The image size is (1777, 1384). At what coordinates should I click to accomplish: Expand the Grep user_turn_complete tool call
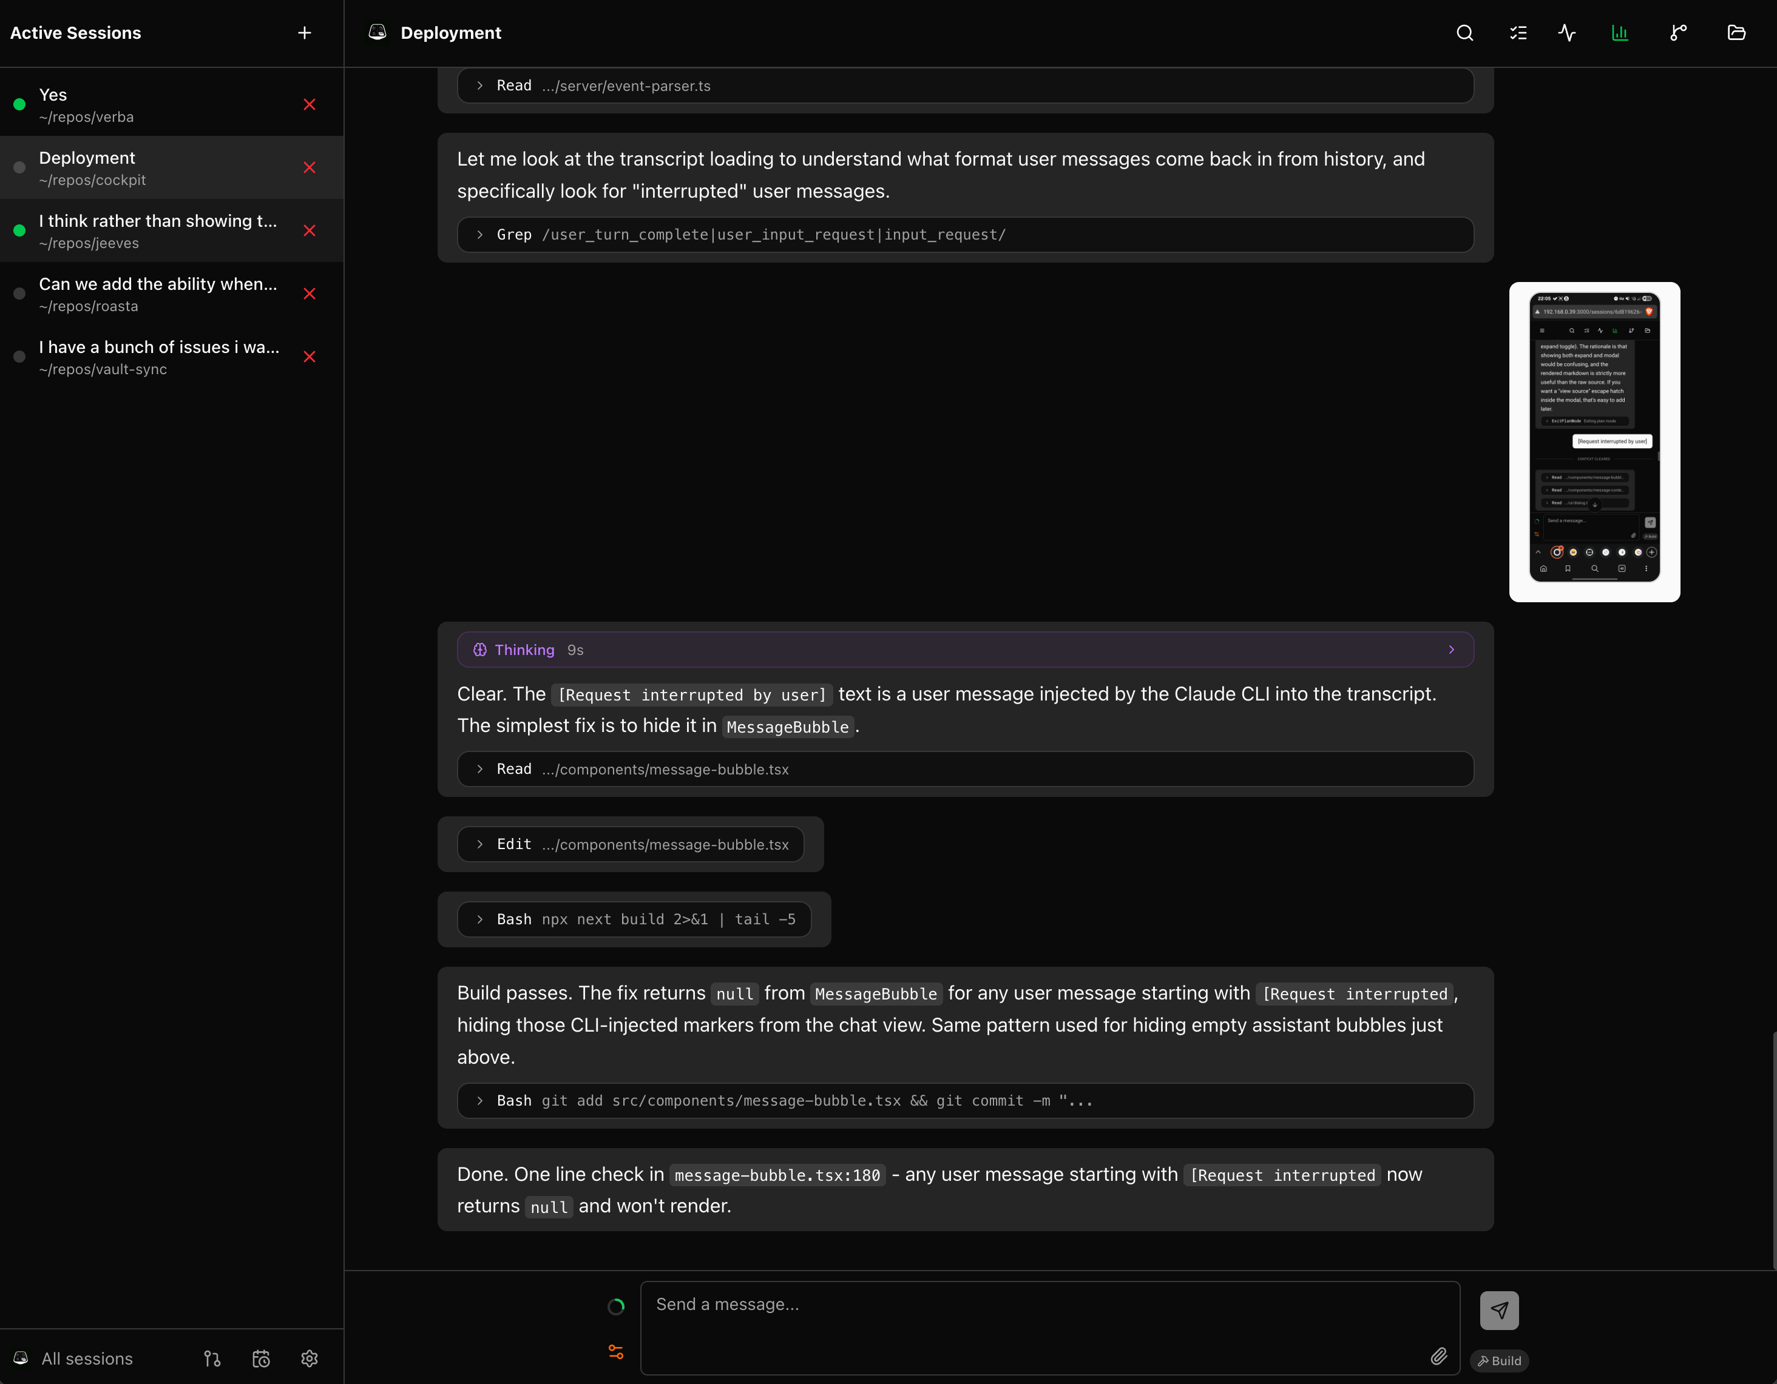pyautogui.click(x=965, y=234)
